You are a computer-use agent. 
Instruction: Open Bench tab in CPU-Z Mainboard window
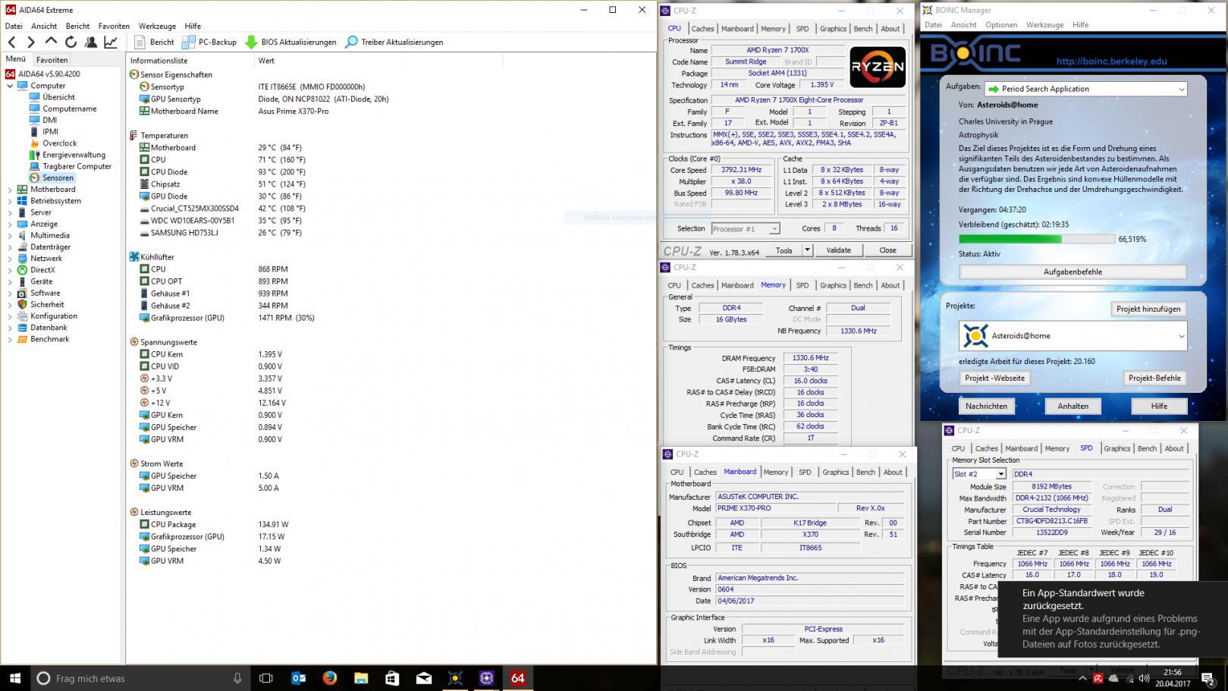pos(865,472)
